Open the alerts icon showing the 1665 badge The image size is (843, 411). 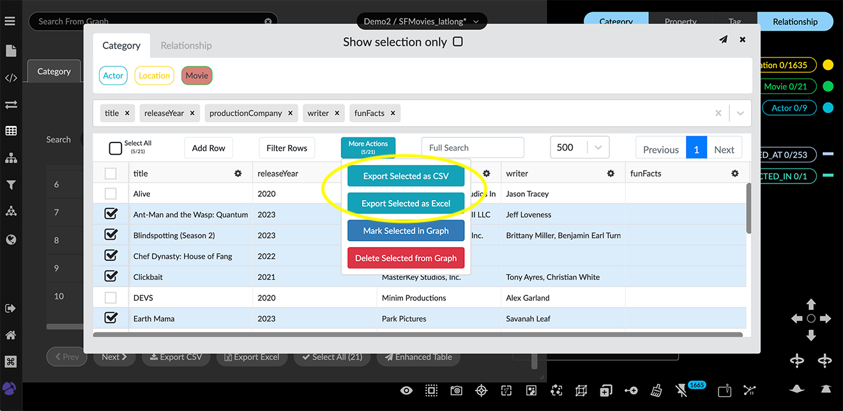(685, 390)
